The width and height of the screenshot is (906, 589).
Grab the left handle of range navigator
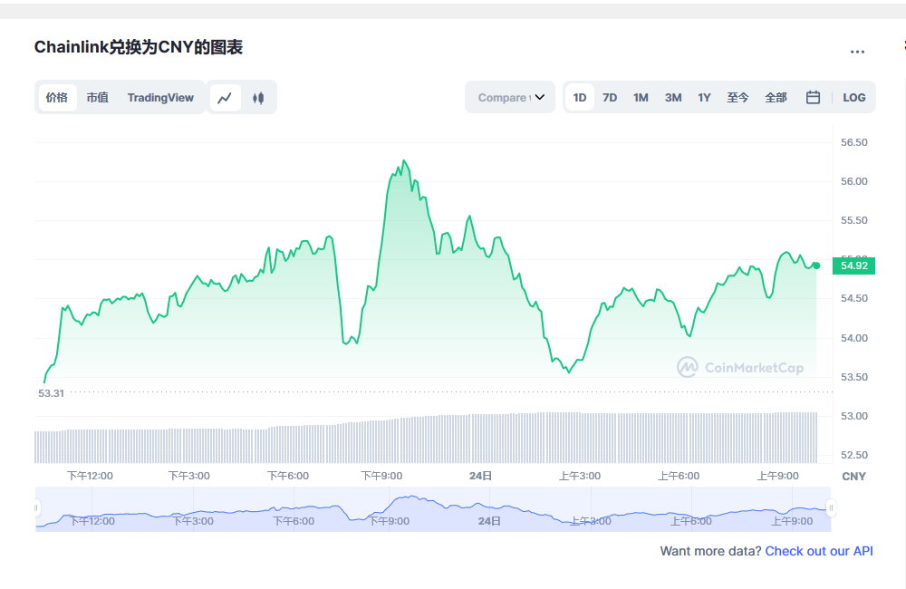[36, 508]
